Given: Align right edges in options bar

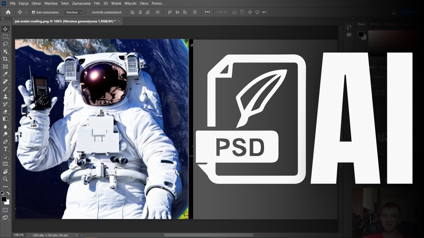Looking at the screenshot, I should coord(148,12).
